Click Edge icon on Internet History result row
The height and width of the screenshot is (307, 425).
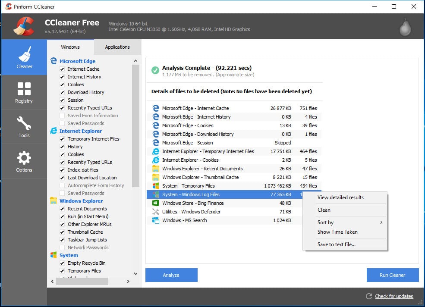156,117
